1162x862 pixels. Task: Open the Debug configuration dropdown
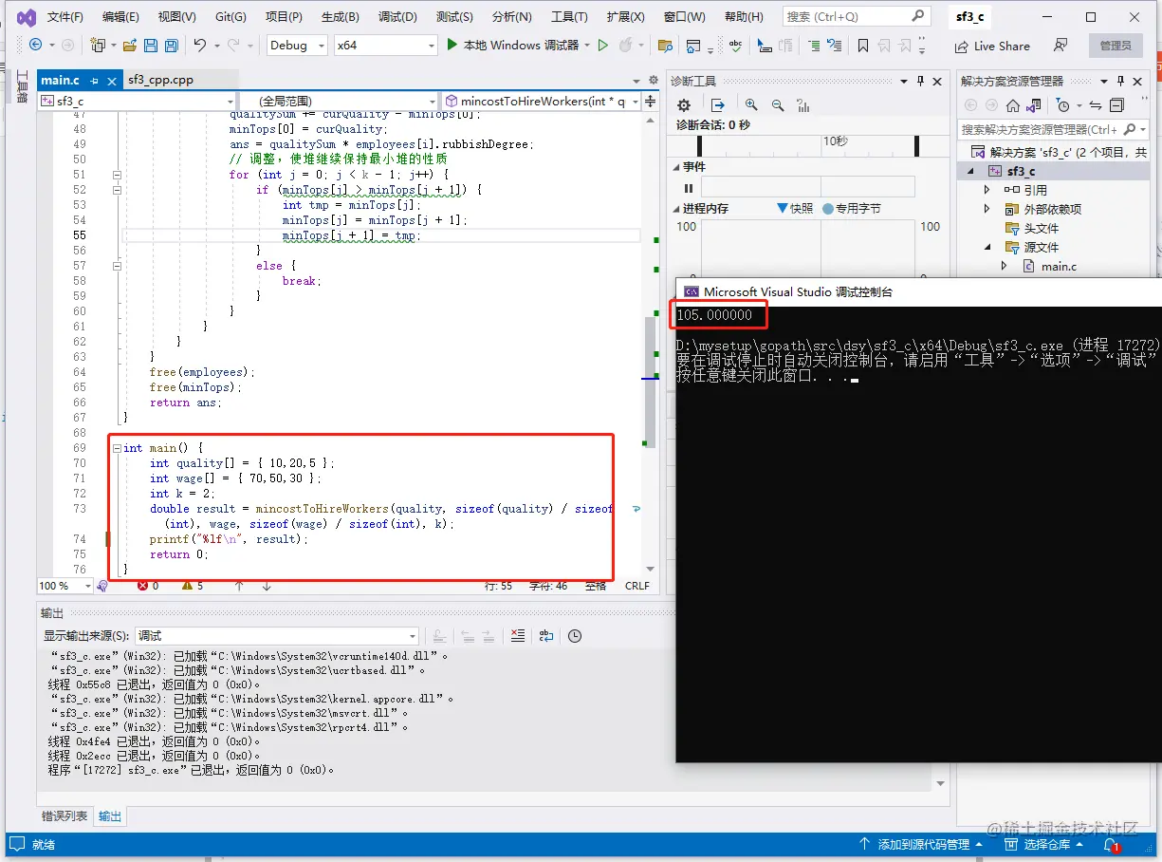coord(296,45)
